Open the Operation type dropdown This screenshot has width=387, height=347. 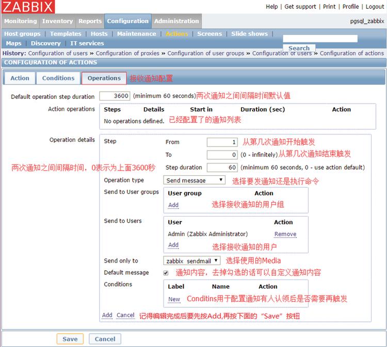click(195, 180)
